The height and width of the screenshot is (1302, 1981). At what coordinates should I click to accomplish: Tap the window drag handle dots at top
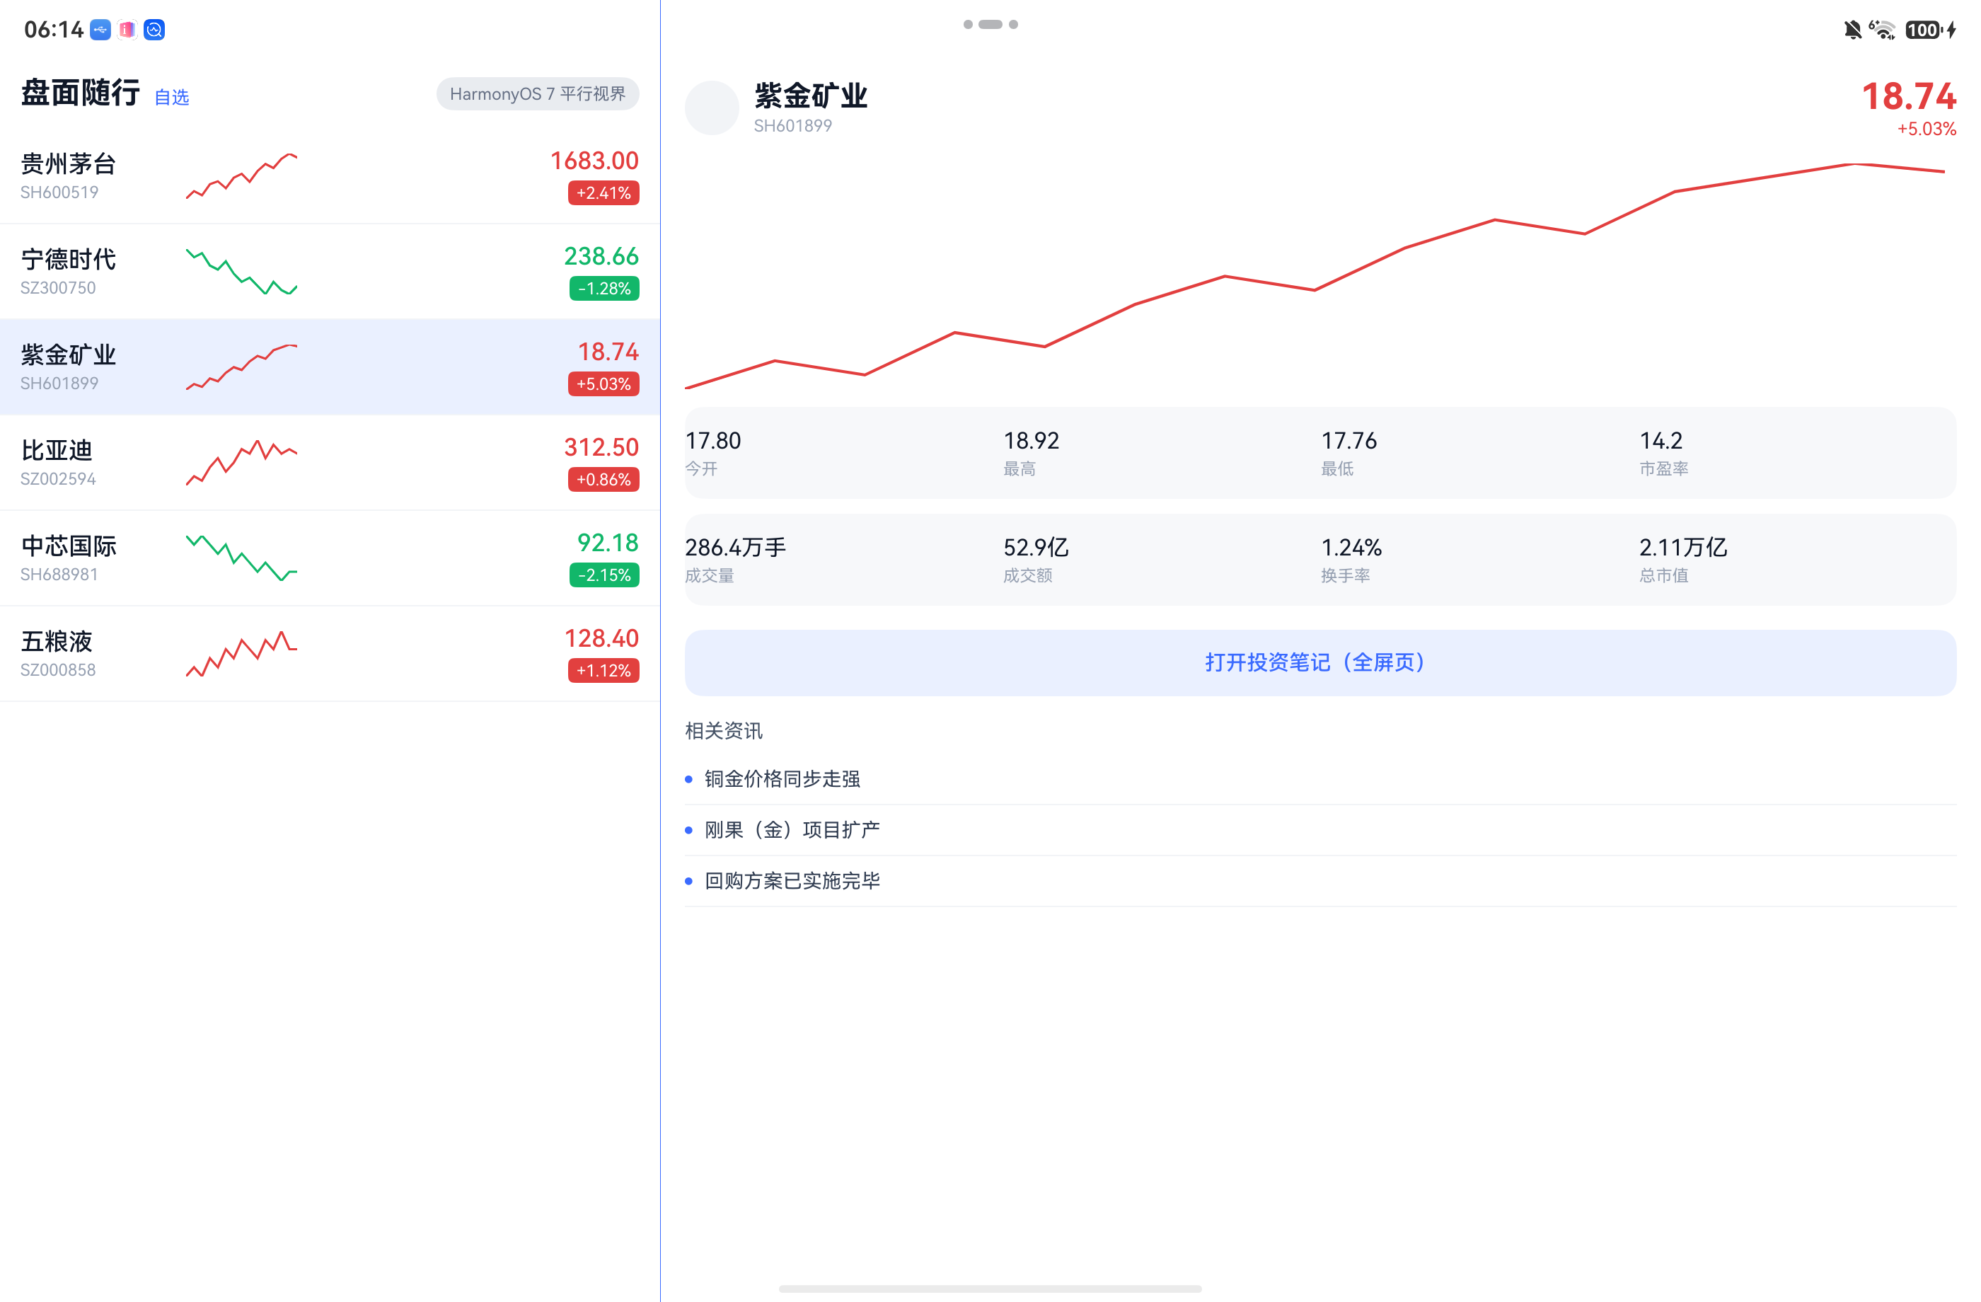(x=990, y=24)
